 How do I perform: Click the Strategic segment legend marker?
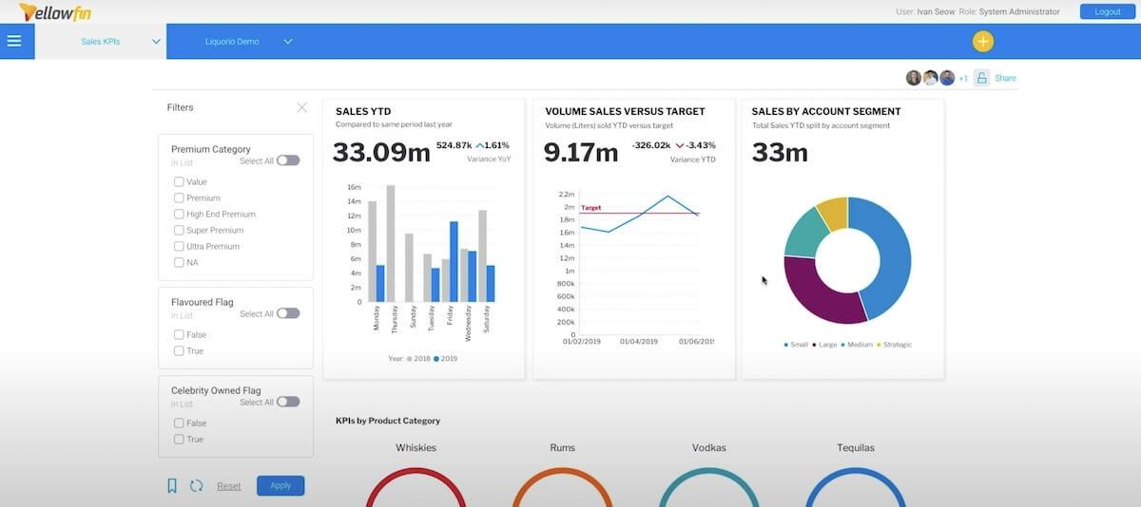878,345
